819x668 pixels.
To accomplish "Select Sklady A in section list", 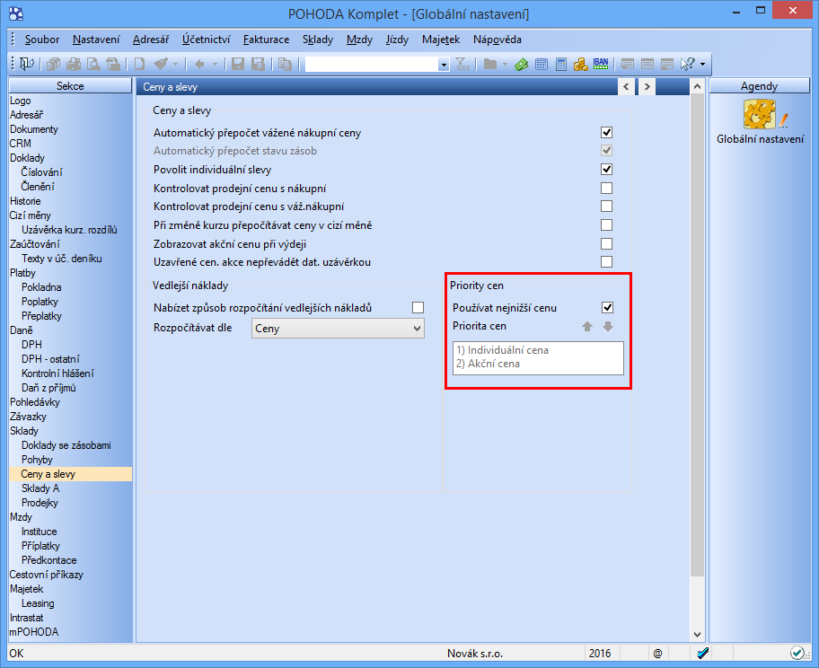I will click(40, 488).
